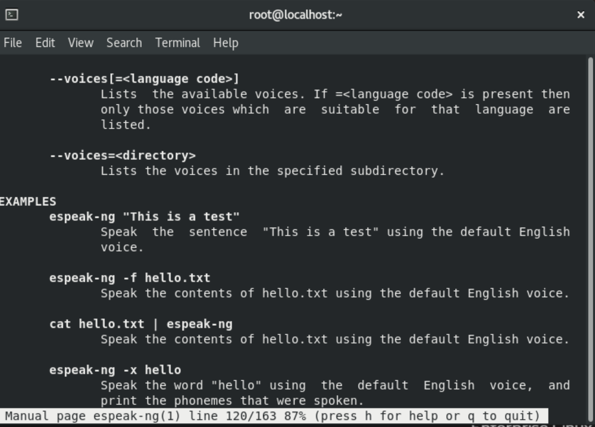The height and width of the screenshot is (427, 595).
Task: Open the Help menu
Action: [226, 43]
